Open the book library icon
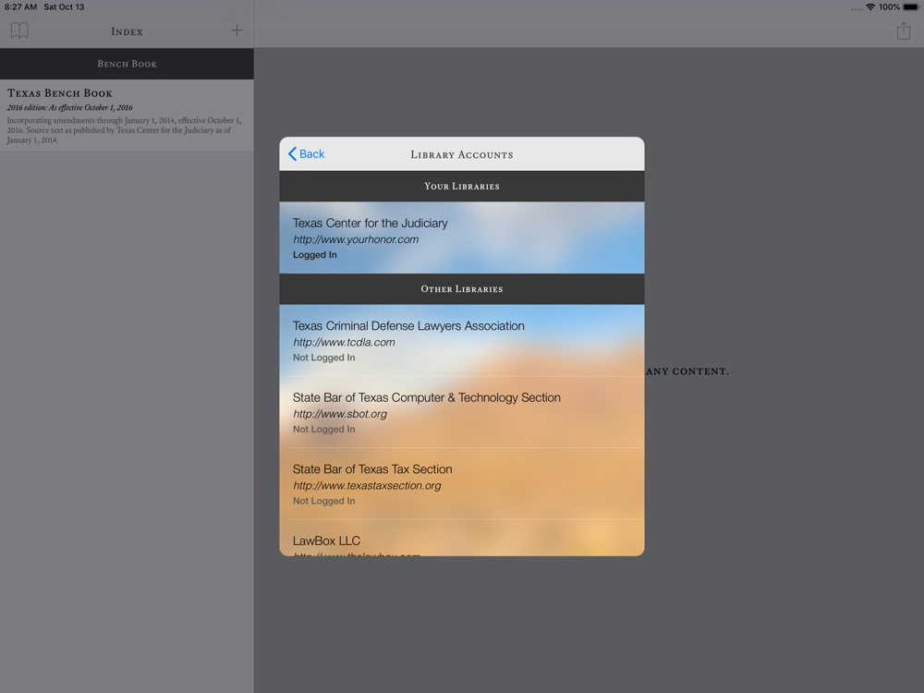This screenshot has width=924, height=693. 19,30
